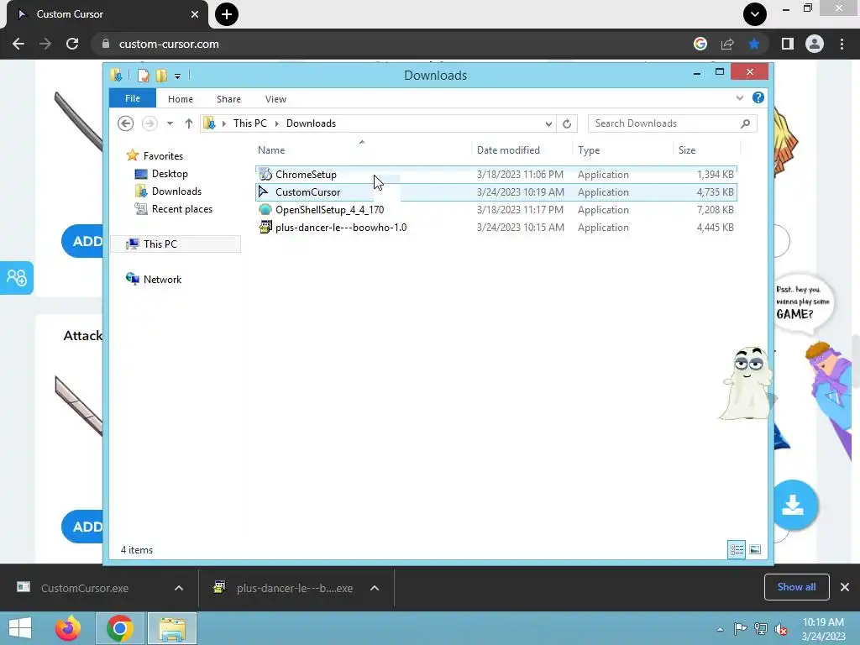The height and width of the screenshot is (645, 860).
Task: Click New folder icon in quick access toolbar
Action: click(x=161, y=75)
